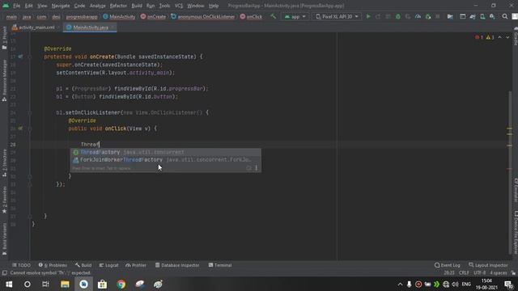The width and height of the screenshot is (518, 291).
Task: Toggle the Gradle panel on right edge
Action: click(516, 36)
